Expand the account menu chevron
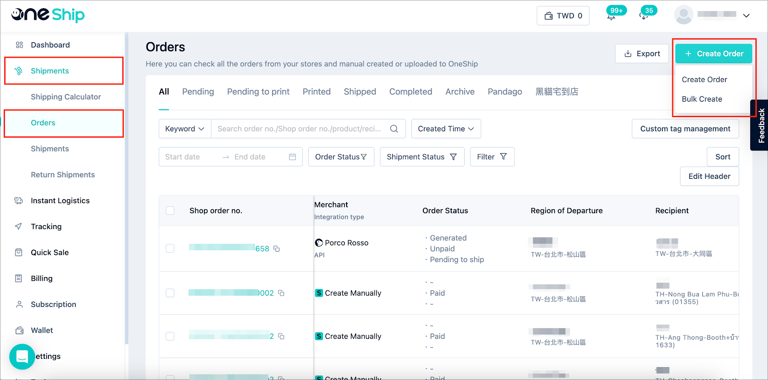The width and height of the screenshot is (768, 380). (746, 15)
